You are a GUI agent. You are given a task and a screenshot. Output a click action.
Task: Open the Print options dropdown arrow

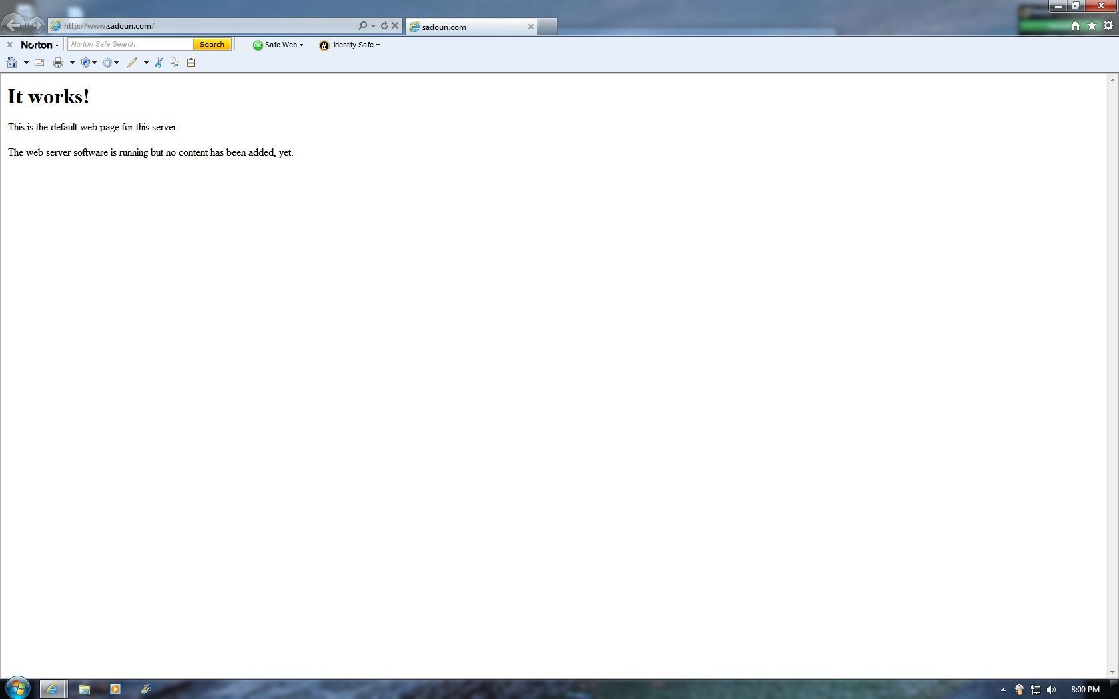coord(72,63)
